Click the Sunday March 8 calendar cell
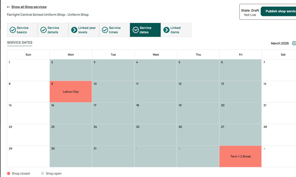296x177 pixels. 28,92
